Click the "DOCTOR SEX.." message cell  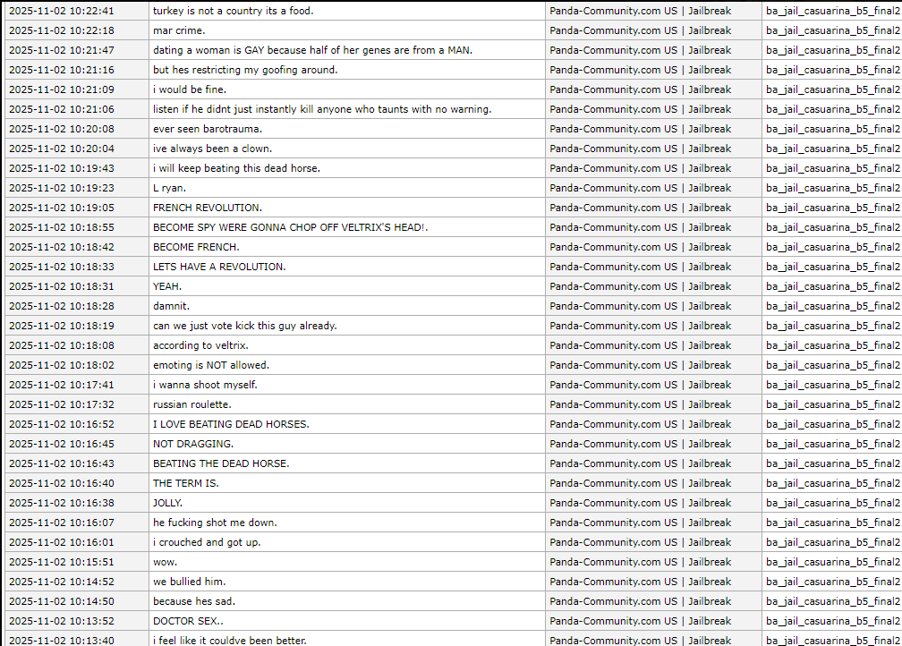point(188,621)
